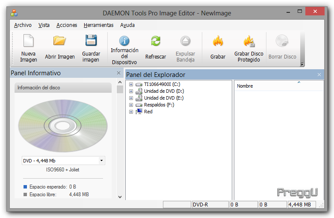The width and height of the screenshot is (334, 218).
Task: Click the DAEMON Tools title bar app icon
Action: (14, 13)
